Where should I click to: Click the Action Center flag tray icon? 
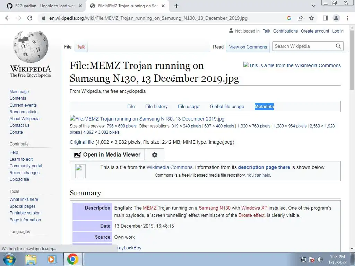[312, 259]
